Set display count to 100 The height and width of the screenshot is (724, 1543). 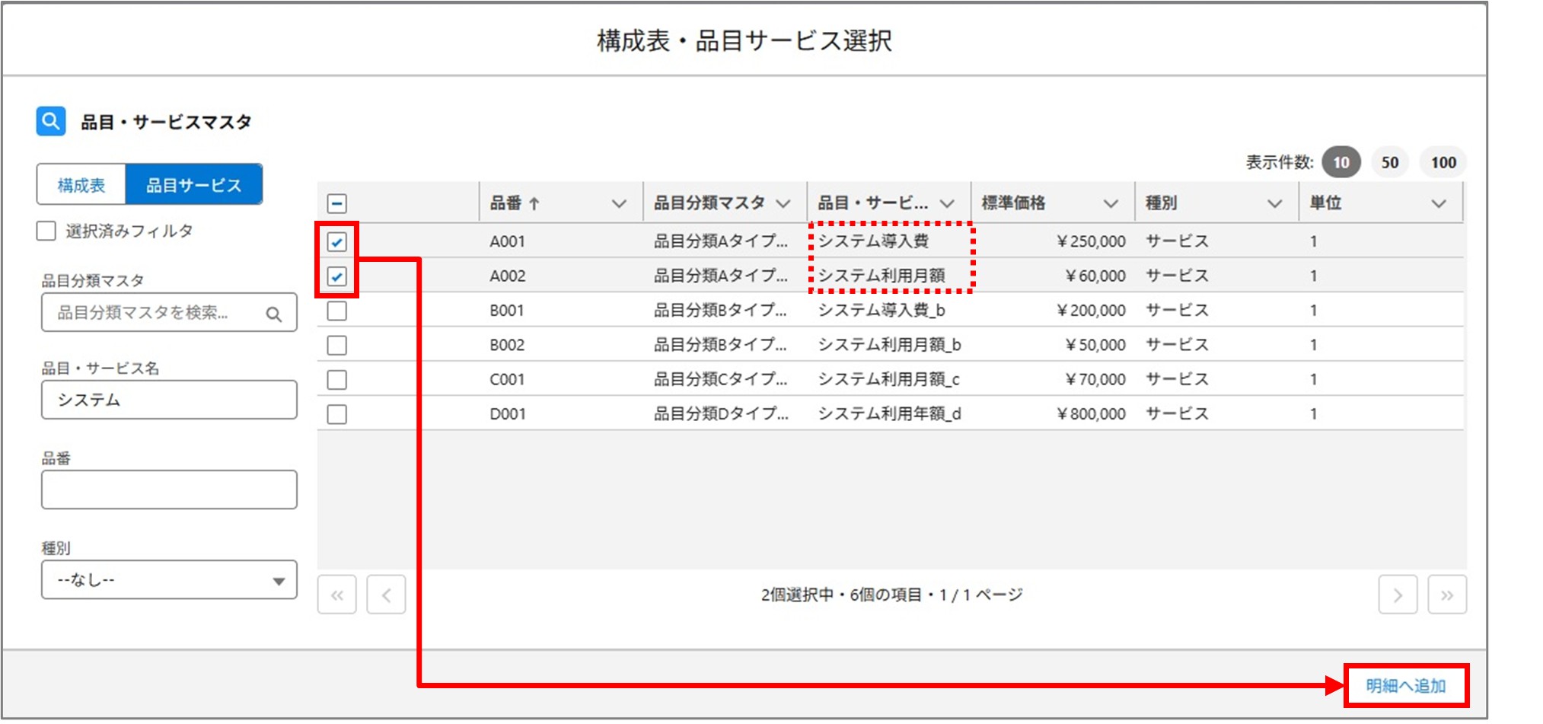click(x=1443, y=161)
